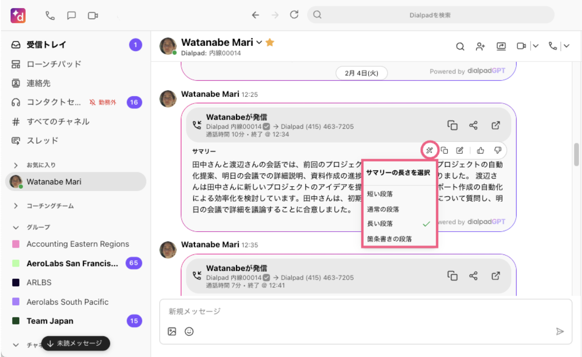The height and width of the screenshot is (357, 582).
Task: Start a video call with Watanabe Mari
Action: 521,46
